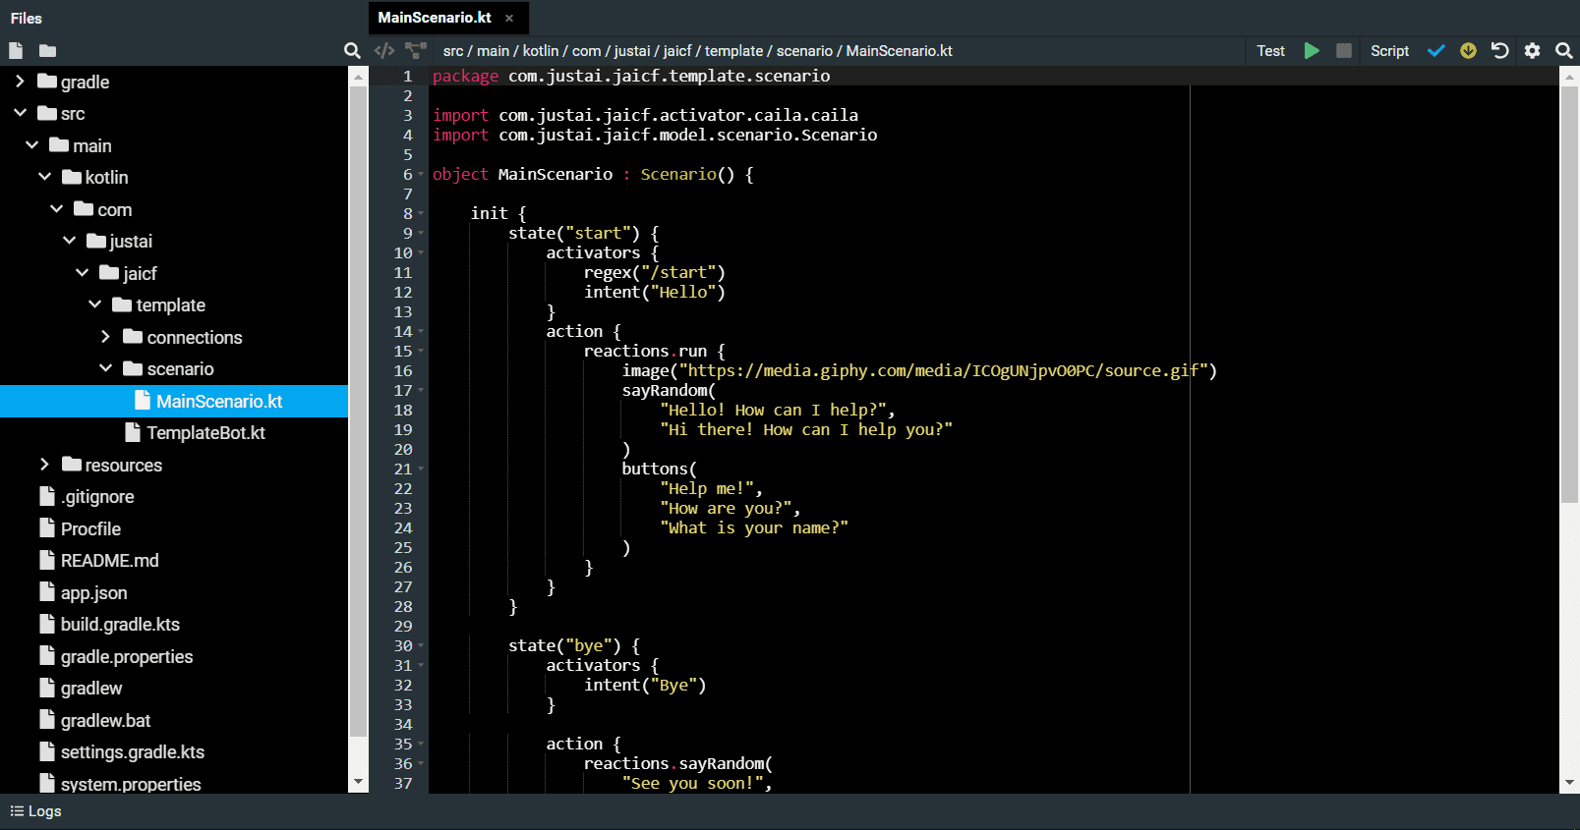Open file search in the Files panel
The image size is (1580, 830).
352,50
